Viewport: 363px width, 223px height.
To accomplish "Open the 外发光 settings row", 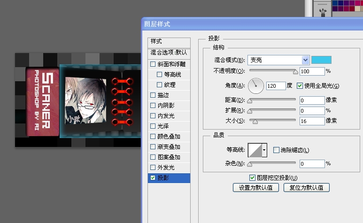I will pyautogui.click(x=169, y=167).
